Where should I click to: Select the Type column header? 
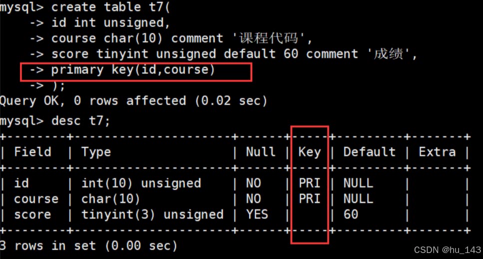[x=96, y=152]
